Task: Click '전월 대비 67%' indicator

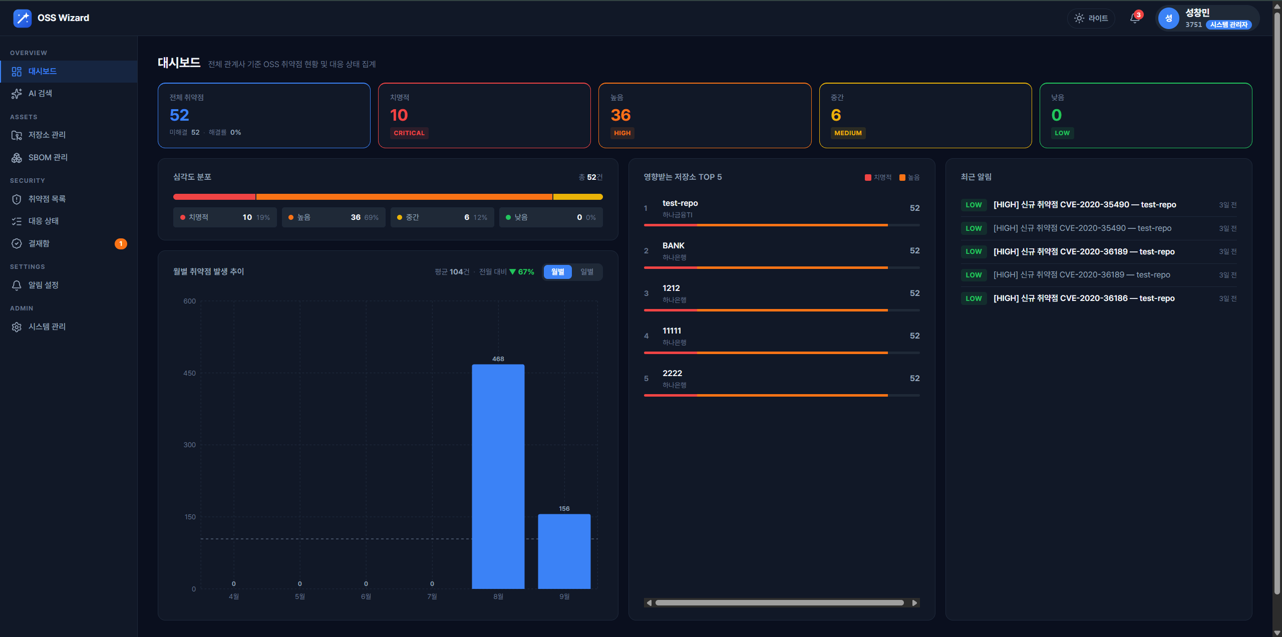Action: tap(506, 271)
